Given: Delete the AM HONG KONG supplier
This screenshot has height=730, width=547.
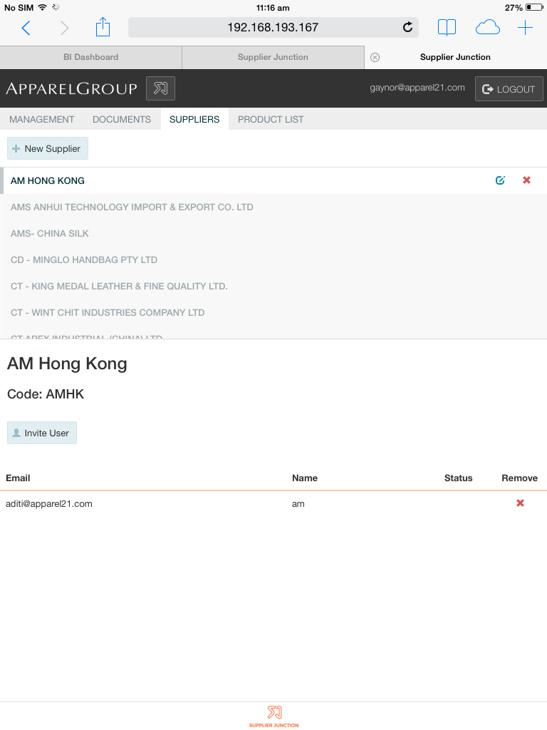Looking at the screenshot, I should pyautogui.click(x=526, y=180).
